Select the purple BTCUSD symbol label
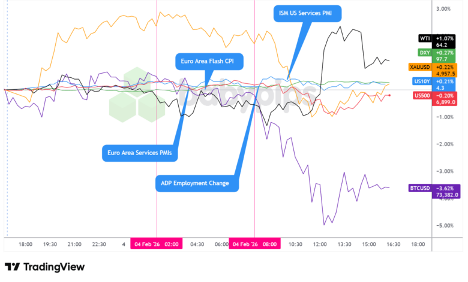Screen dimensions: 468x282 click(x=418, y=187)
